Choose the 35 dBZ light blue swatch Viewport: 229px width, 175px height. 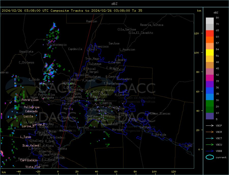tap(210, 97)
